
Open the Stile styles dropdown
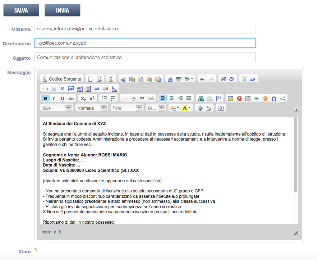pyautogui.click(x=56, y=108)
